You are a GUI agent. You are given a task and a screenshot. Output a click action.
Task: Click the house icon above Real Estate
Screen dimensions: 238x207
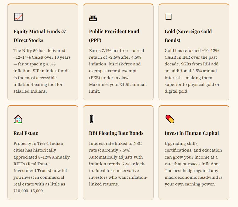(x=18, y=119)
